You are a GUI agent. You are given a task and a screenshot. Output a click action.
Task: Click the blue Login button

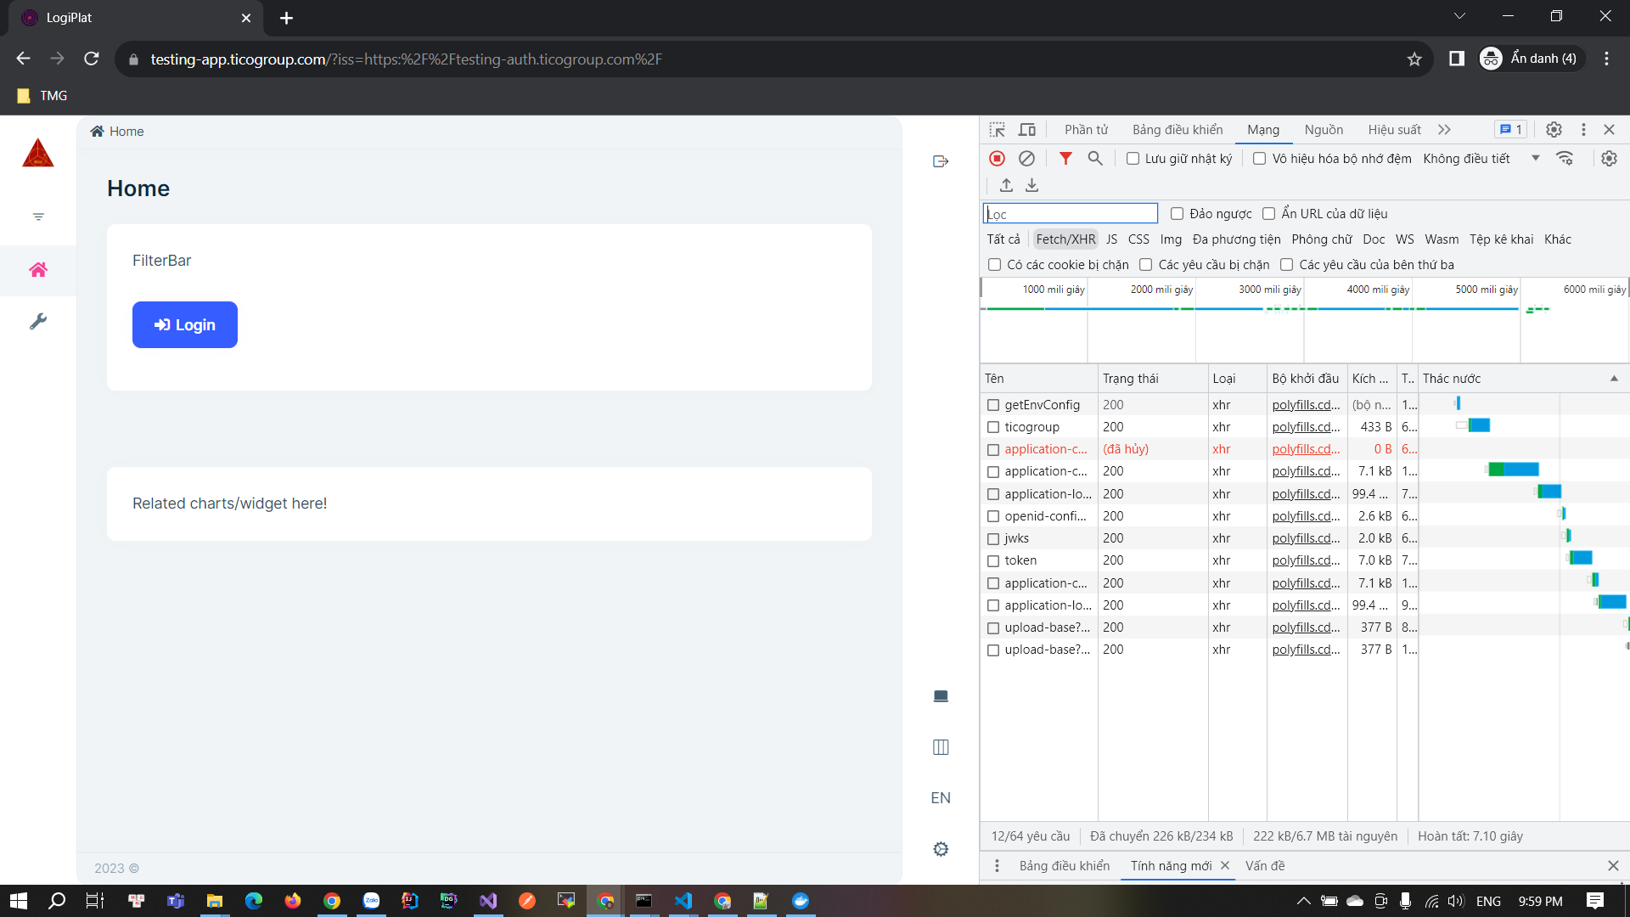185,325
